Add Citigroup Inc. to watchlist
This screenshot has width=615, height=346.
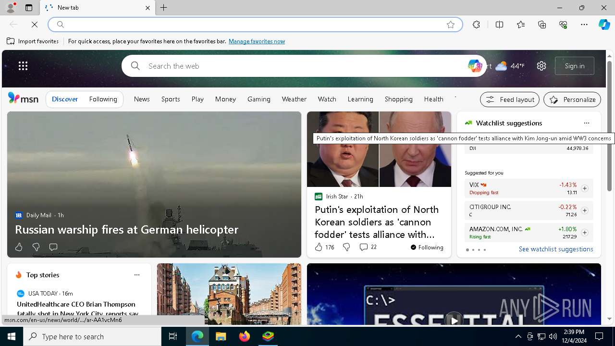584,210
